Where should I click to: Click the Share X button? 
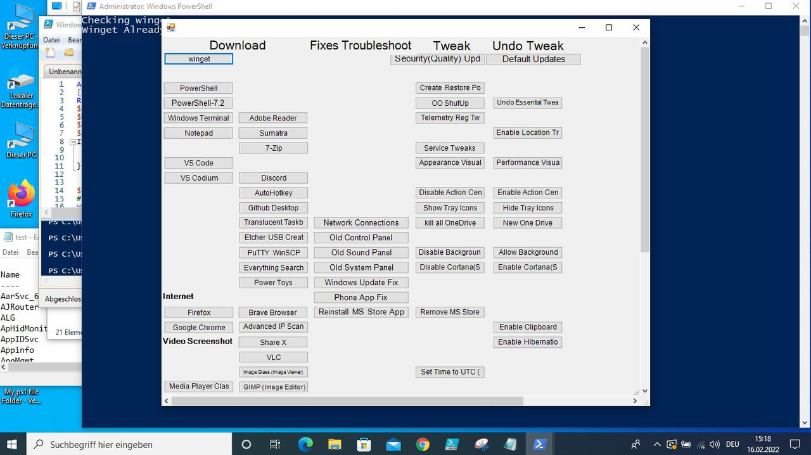[x=273, y=342]
